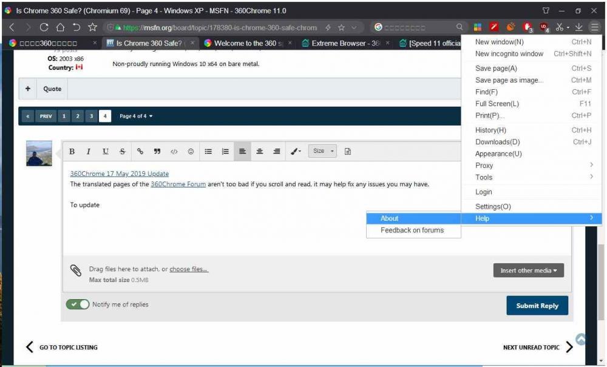Switch to Welcome to the 360 tab
The width and height of the screenshot is (607, 367).
pos(248,43)
